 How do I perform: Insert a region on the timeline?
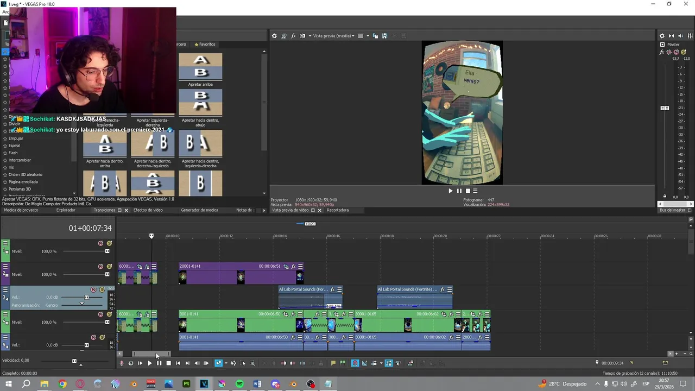342,363
